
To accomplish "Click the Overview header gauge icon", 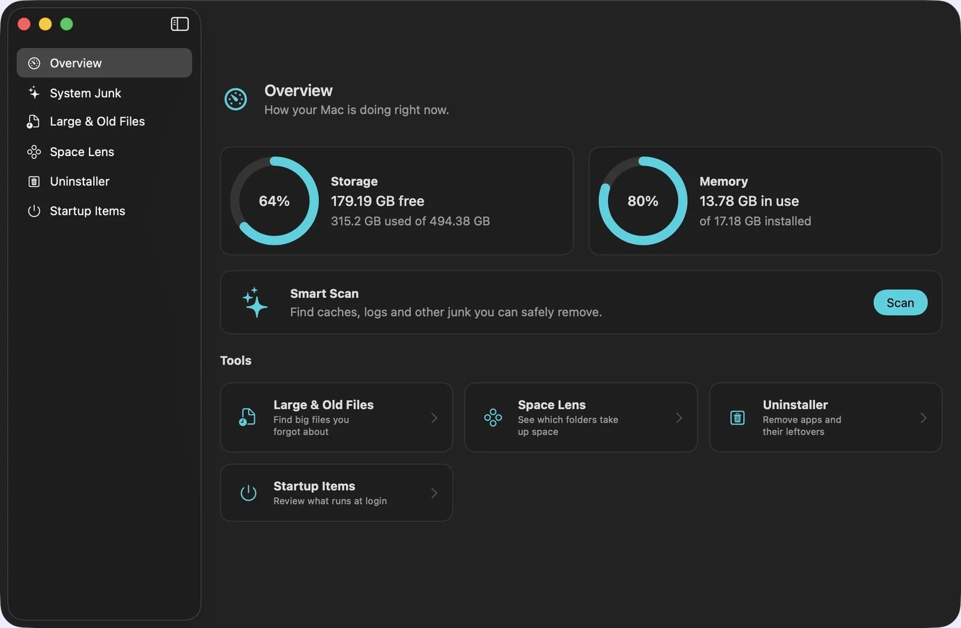I will pos(235,99).
